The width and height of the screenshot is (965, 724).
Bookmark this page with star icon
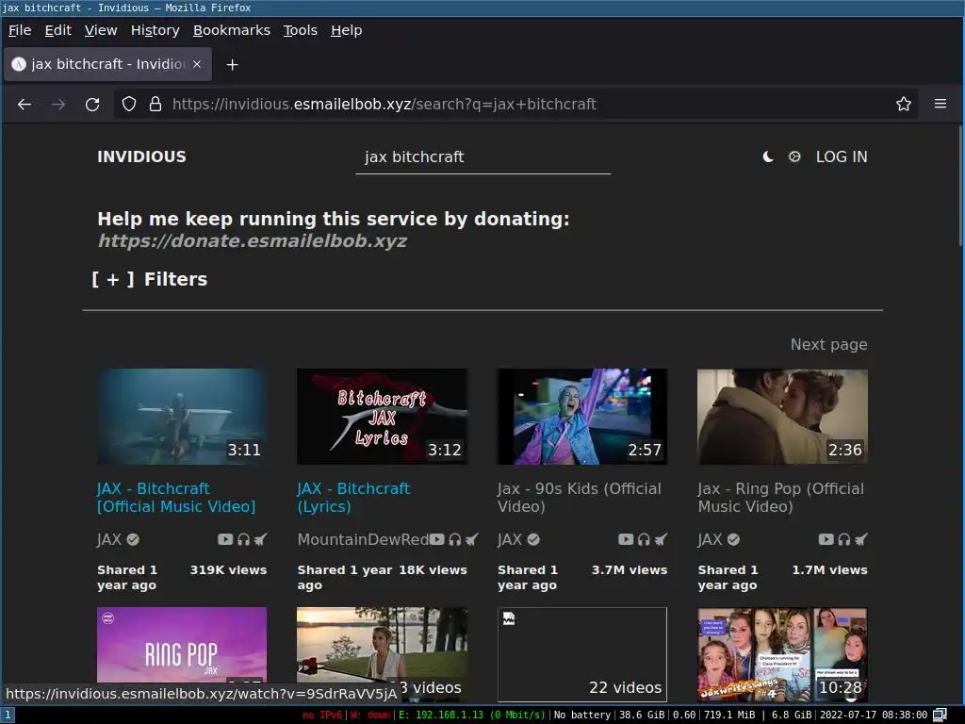click(904, 104)
